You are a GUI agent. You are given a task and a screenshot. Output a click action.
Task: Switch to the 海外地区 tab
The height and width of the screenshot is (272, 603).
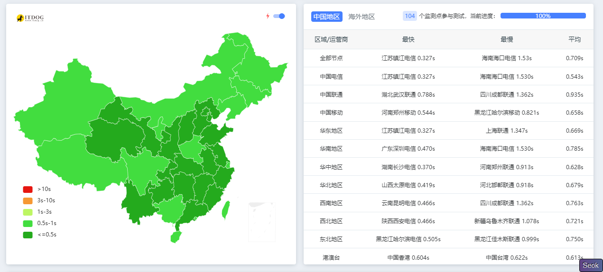[362, 17]
